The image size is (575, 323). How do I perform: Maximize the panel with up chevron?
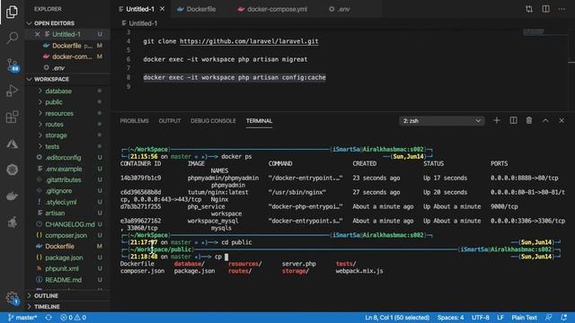[545, 120]
